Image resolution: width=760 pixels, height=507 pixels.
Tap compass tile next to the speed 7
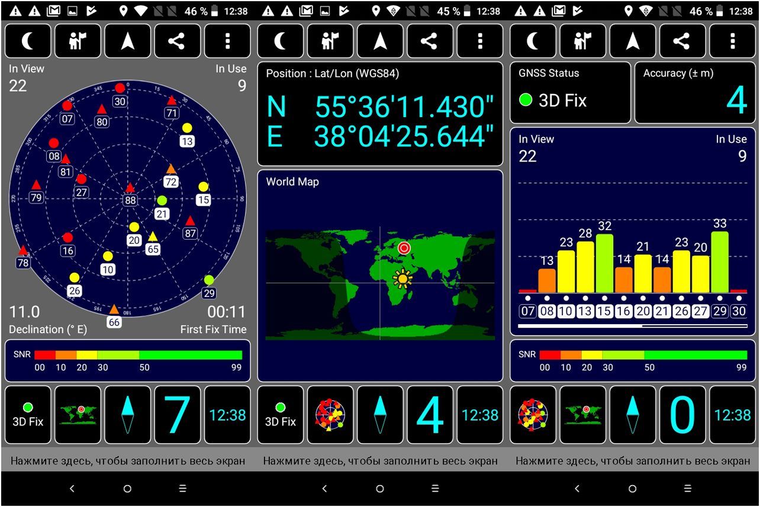tap(127, 415)
